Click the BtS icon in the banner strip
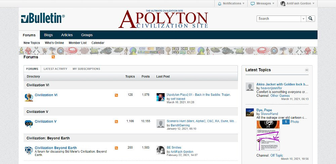Viewport: 336px width, 164px height. pos(192,49)
